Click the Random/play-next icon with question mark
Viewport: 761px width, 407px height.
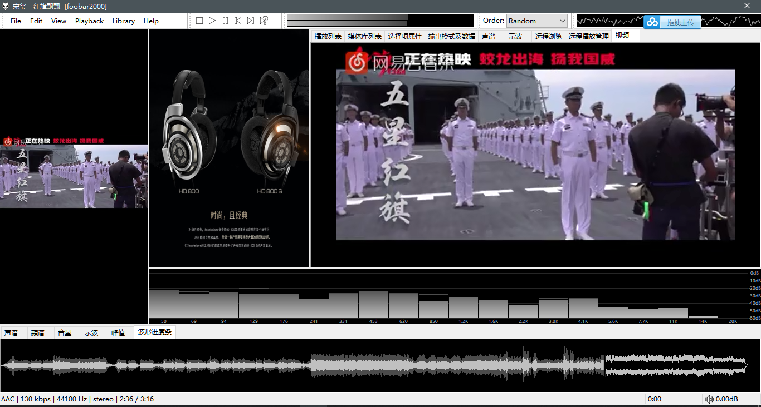[262, 20]
